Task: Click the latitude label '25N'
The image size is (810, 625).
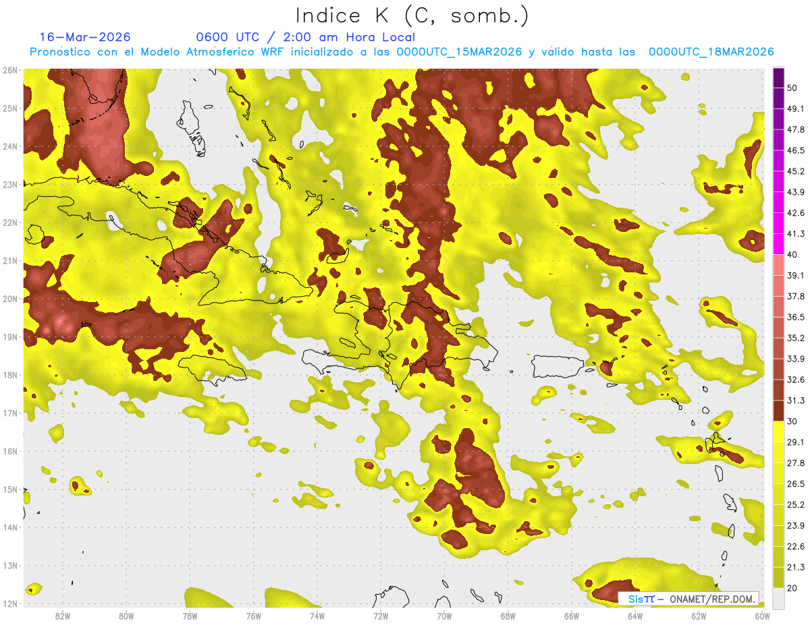Action: pos(10,109)
